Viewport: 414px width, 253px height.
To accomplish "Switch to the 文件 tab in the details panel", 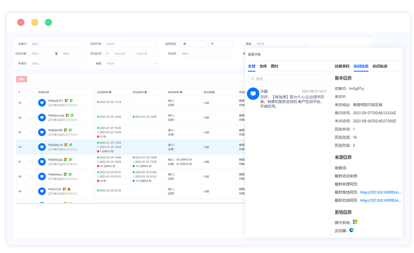I will (263, 66).
